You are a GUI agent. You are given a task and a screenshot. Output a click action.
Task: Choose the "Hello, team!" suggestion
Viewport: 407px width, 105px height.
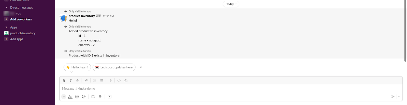click(77, 67)
